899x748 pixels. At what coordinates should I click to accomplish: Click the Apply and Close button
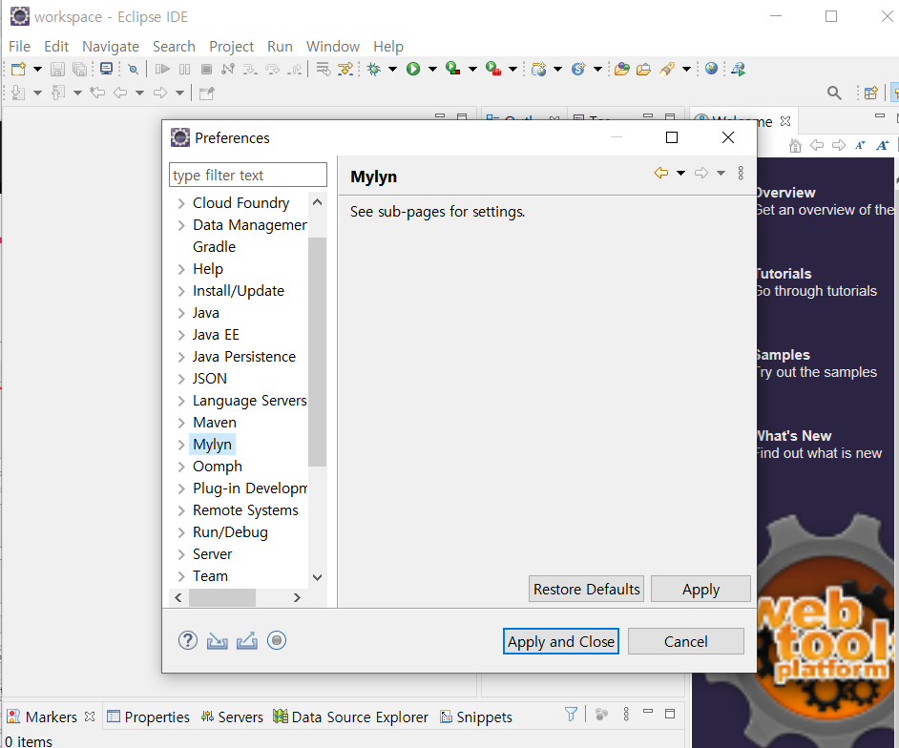[560, 641]
